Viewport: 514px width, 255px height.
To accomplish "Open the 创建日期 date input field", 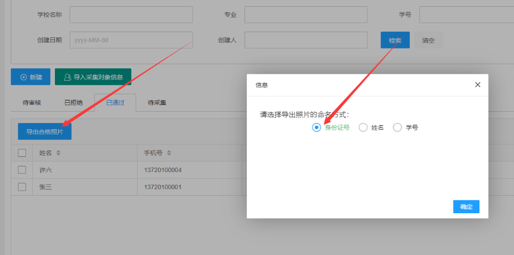I will pos(131,40).
